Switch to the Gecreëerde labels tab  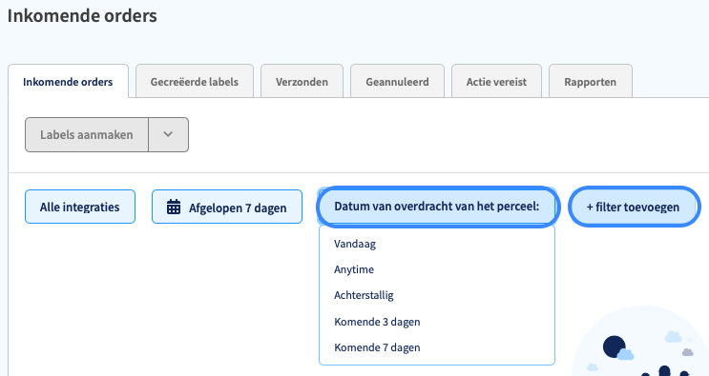pyautogui.click(x=195, y=82)
